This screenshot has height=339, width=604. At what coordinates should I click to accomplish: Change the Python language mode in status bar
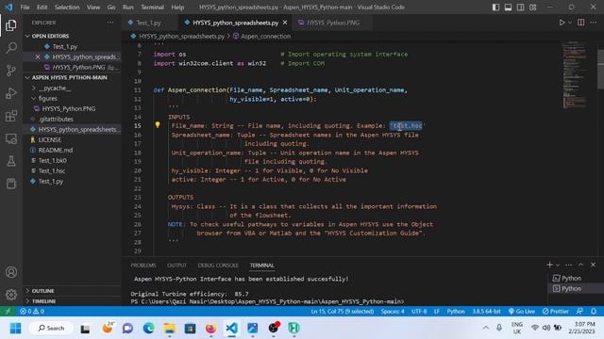[456, 311]
